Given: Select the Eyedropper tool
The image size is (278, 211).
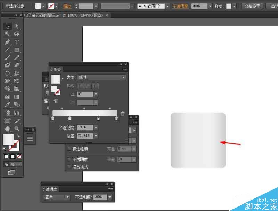Looking at the screenshot, I should coord(7,104).
